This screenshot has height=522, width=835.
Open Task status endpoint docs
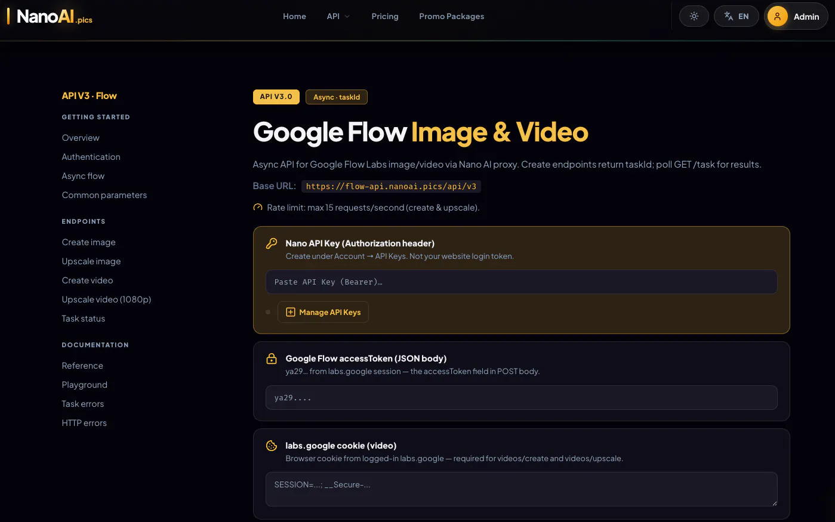click(x=84, y=319)
